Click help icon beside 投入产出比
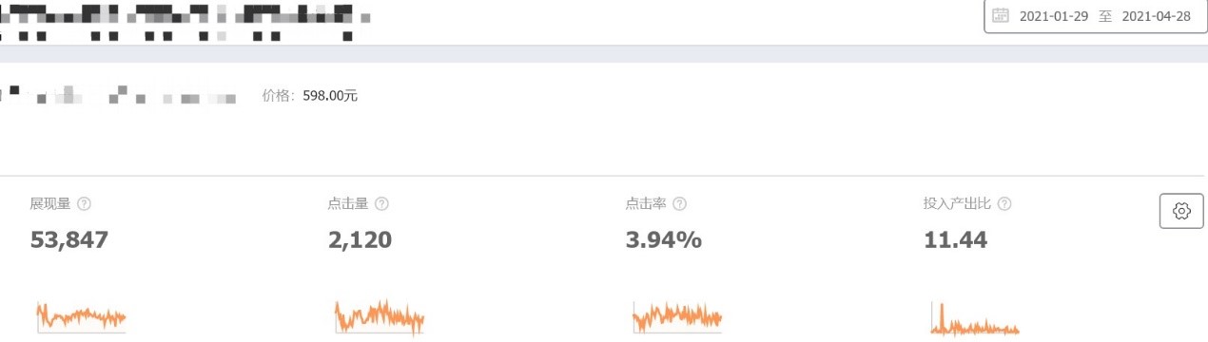 click(x=1003, y=204)
